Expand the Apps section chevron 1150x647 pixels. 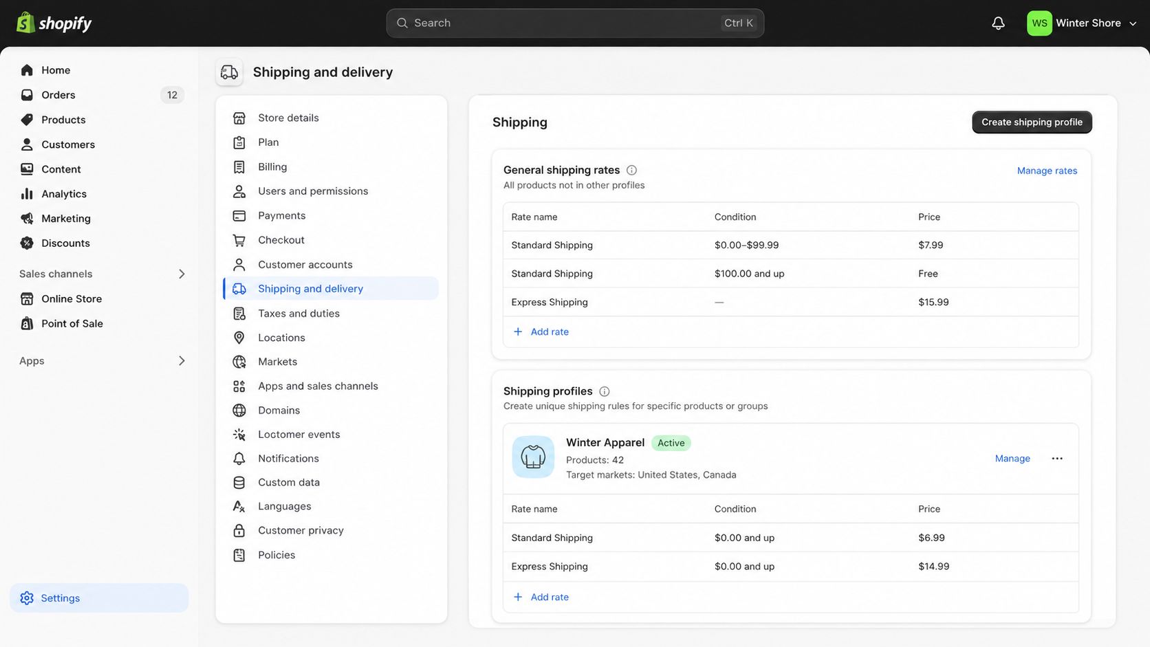click(x=182, y=361)
